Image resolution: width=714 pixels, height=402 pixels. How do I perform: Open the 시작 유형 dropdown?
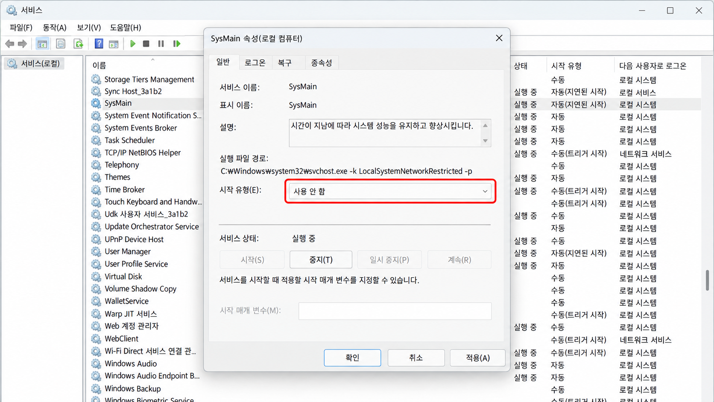390,191
